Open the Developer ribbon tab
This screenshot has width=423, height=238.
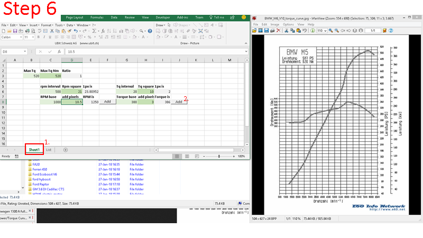point(163,17)
